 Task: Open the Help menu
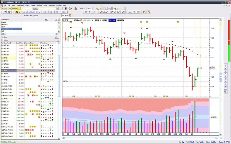coord(65,5)
